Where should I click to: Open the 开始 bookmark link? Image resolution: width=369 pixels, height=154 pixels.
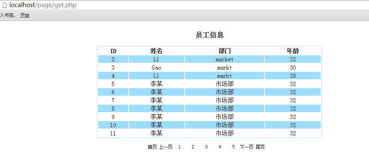coord(25,15)
